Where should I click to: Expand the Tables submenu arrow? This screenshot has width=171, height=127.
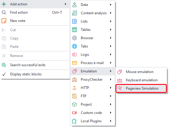(111, 30)
